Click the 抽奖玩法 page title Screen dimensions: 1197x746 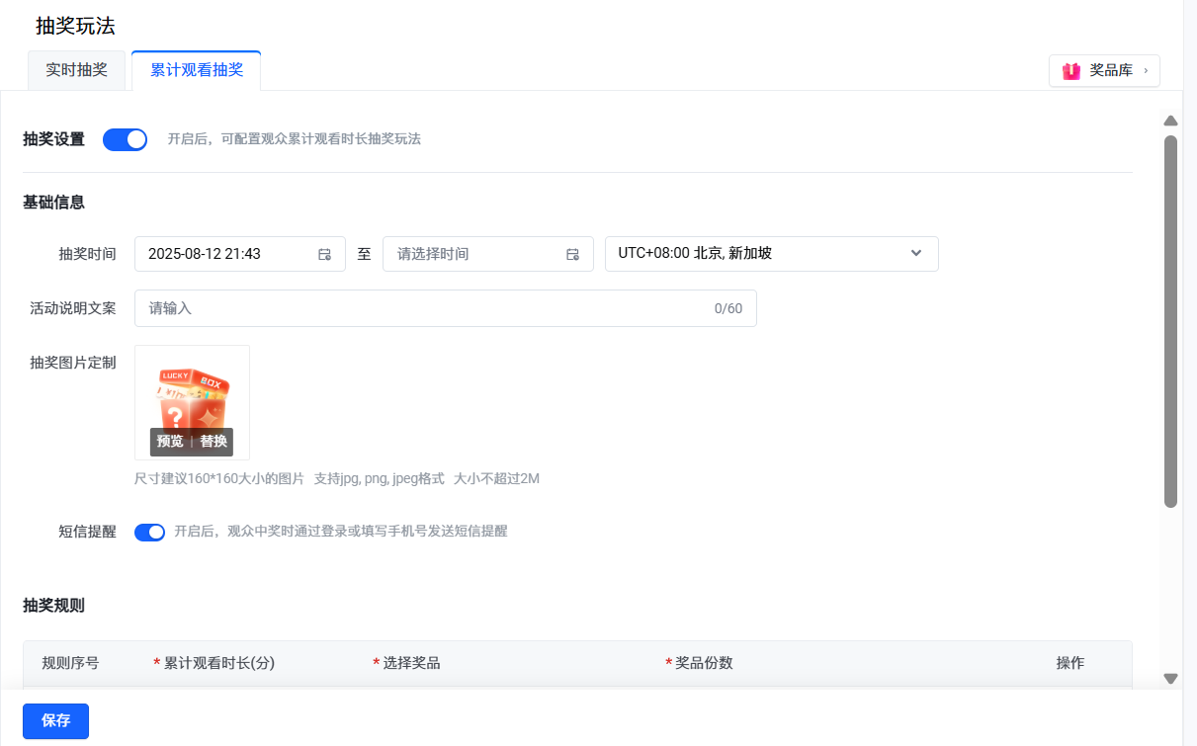coord(75,26)
